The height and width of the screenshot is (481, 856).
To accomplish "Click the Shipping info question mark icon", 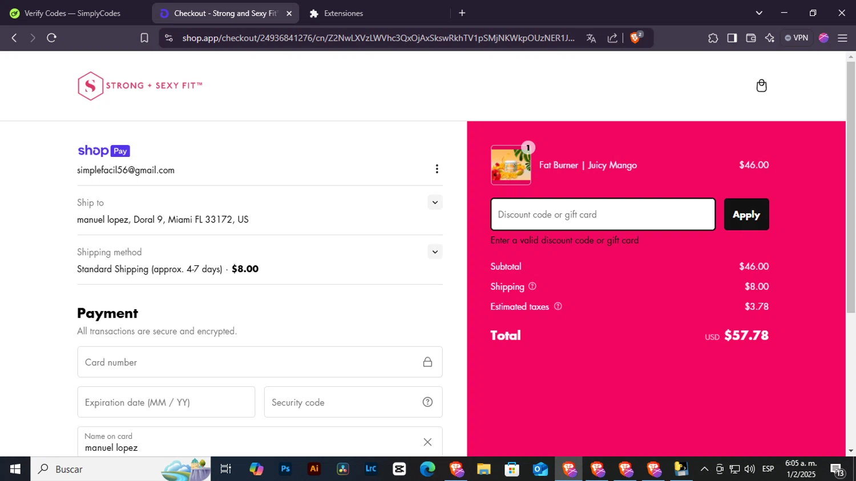I will click(x=532, y=286).
